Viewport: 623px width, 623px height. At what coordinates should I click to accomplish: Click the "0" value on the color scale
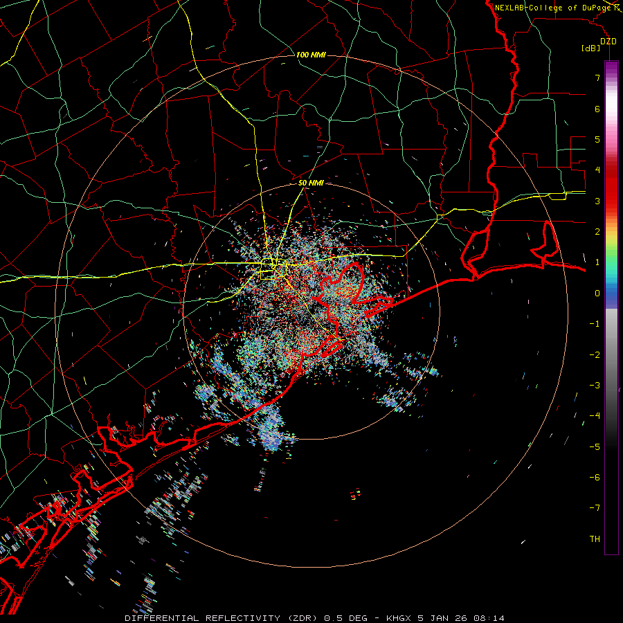tap(597, 294)
